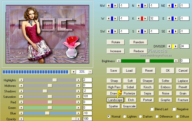Screen dimensions: 192x121
Task: Click the image preview thumbnail
Action: (47, 34)
